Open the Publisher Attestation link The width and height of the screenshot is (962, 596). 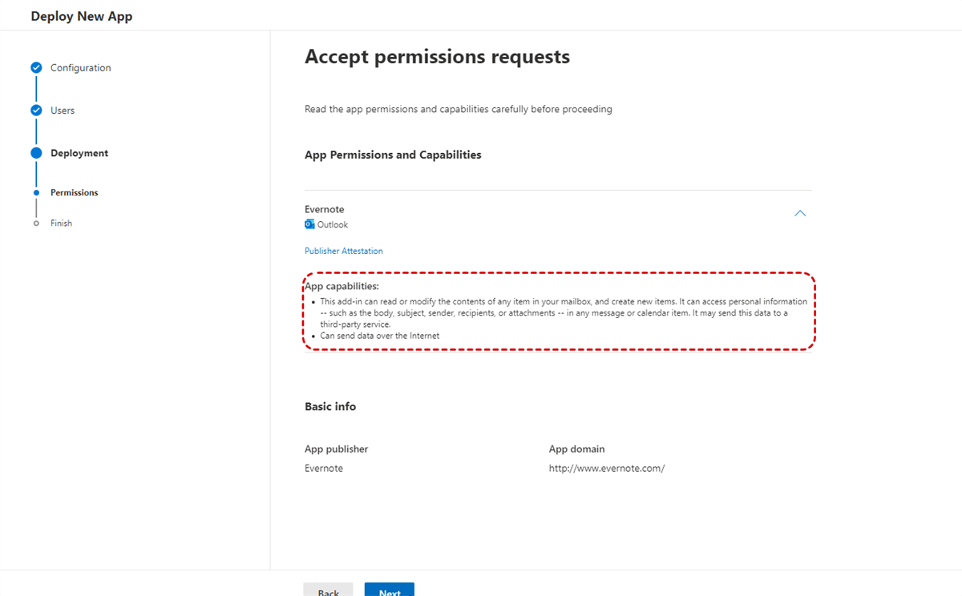pos(343,252)
